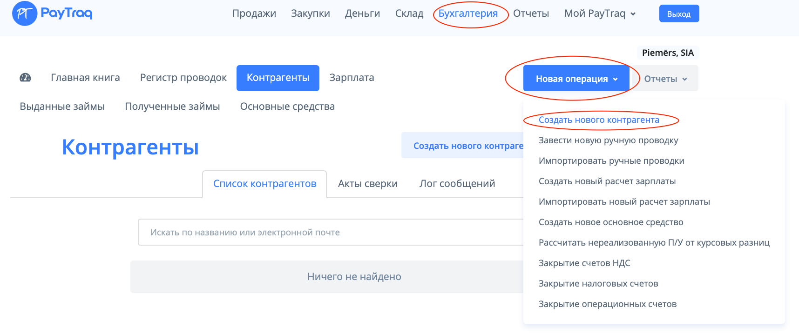The width and height of the screenshot is (799, 334).
Task: Click the Выход button
Action: [x=678, y=14]
